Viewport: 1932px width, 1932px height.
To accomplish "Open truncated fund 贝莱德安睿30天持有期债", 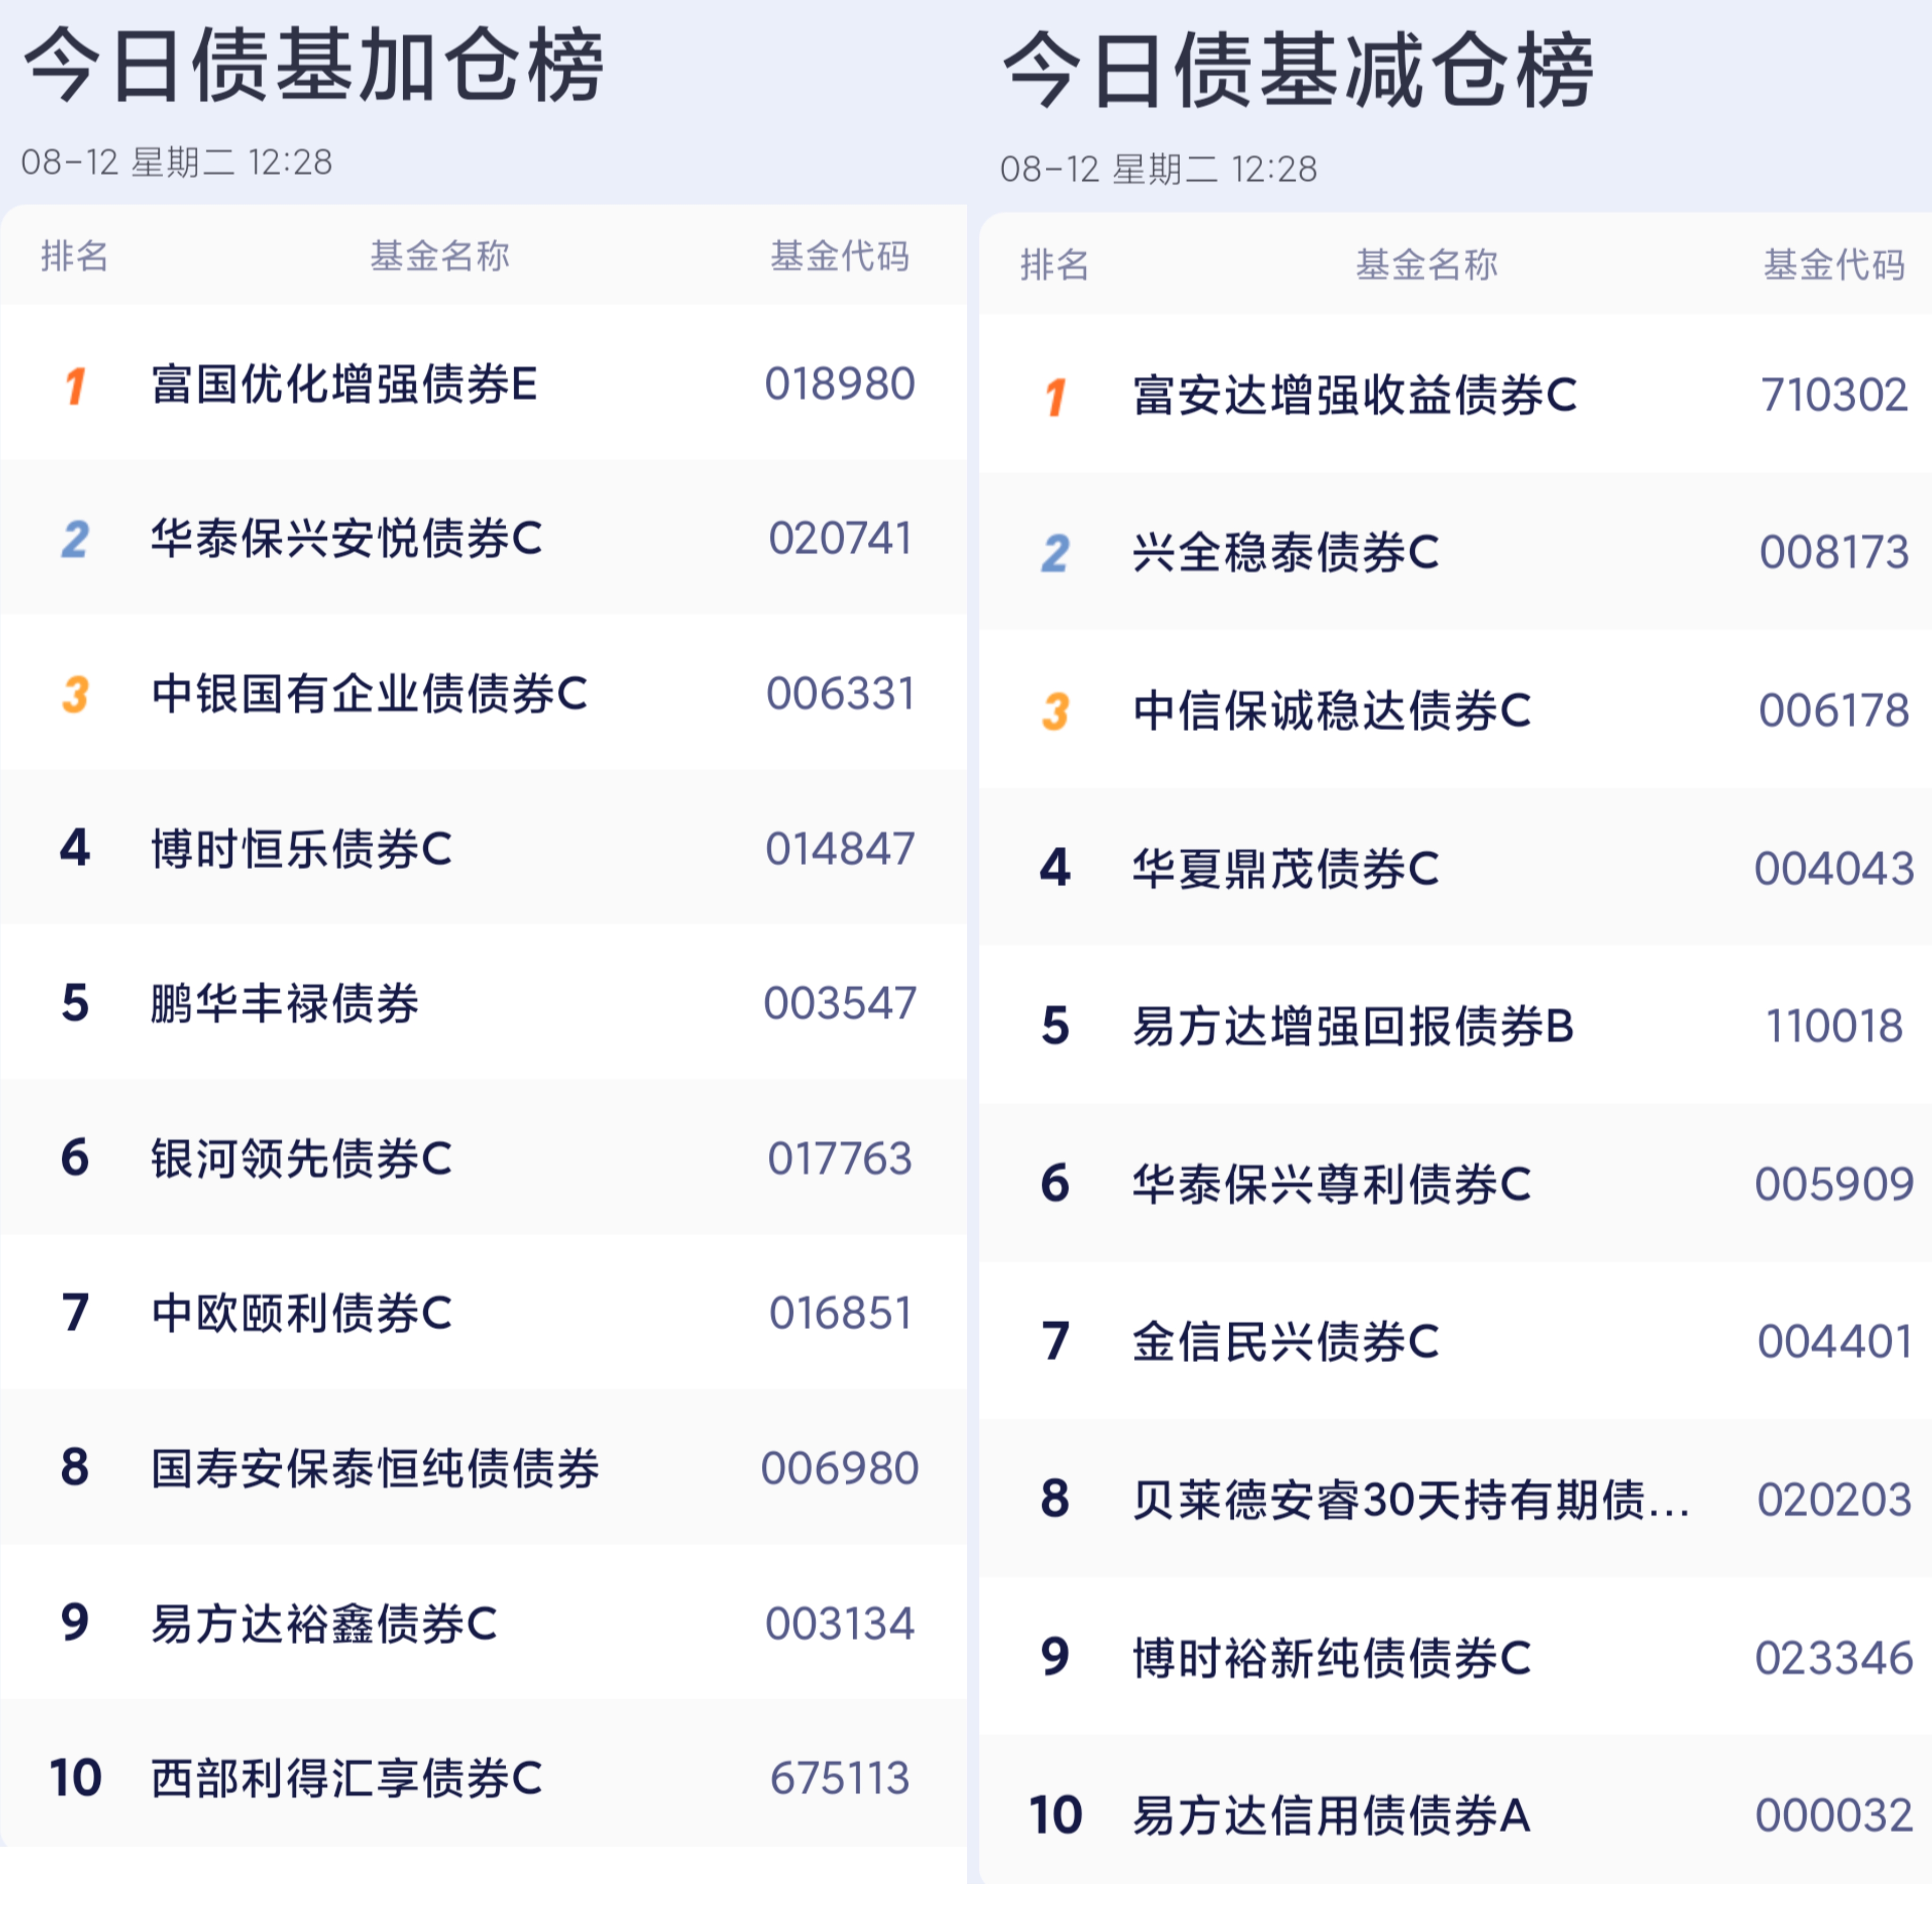I will pos(1411,1500).
